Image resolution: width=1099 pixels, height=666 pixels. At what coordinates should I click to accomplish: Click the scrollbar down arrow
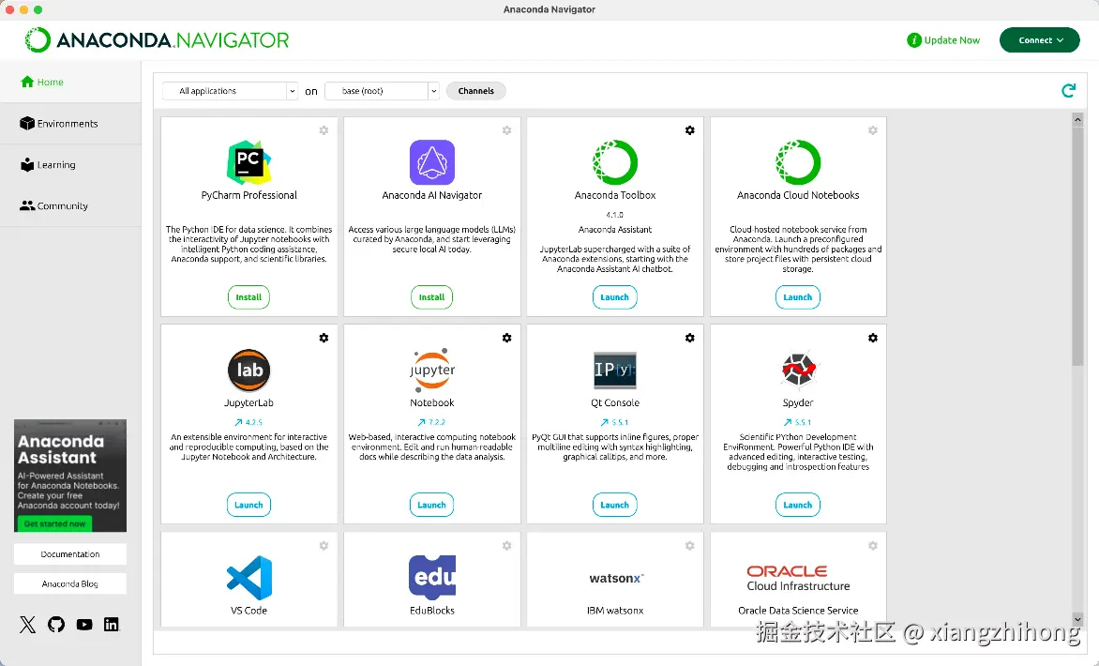point(1077,619)
